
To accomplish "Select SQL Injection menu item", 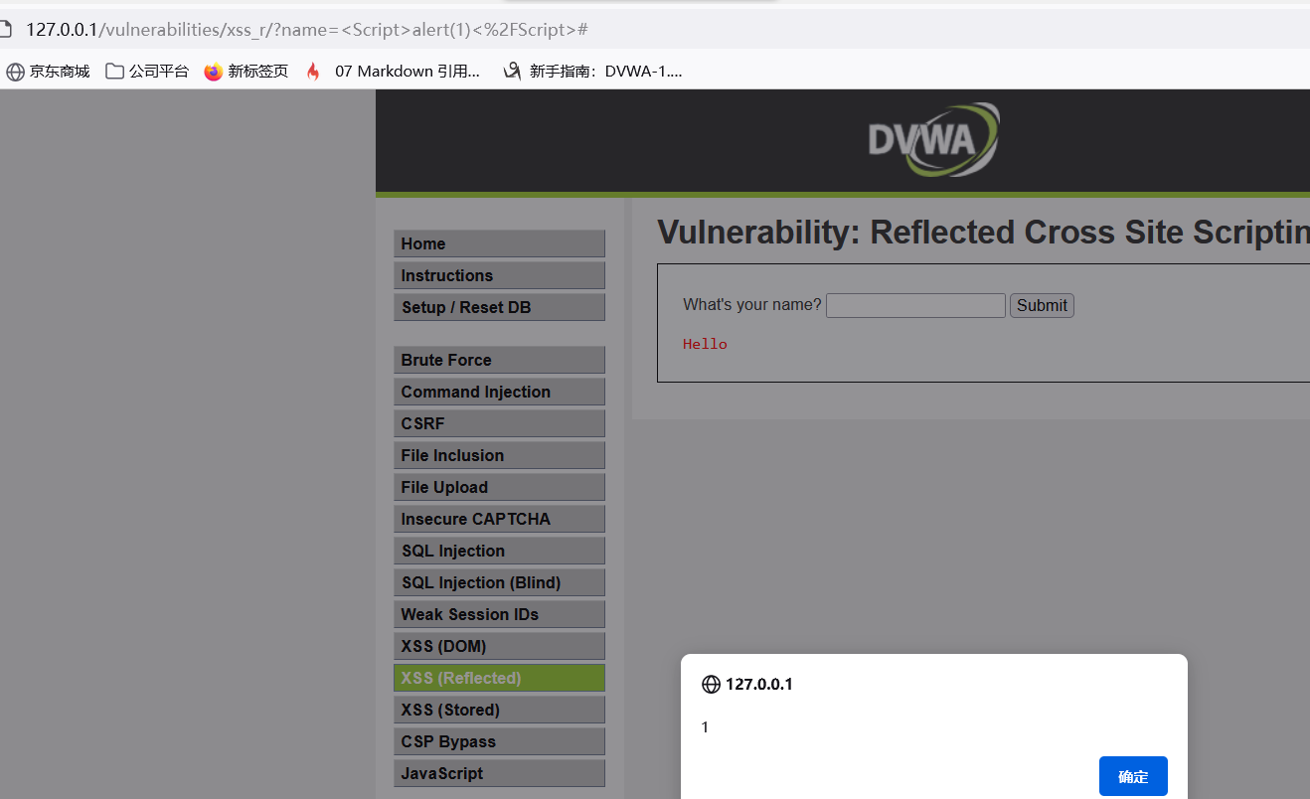I will (499, 551).
